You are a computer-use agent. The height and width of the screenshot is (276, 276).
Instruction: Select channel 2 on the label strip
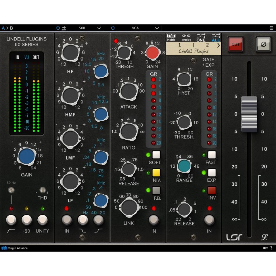click(207, 45)
